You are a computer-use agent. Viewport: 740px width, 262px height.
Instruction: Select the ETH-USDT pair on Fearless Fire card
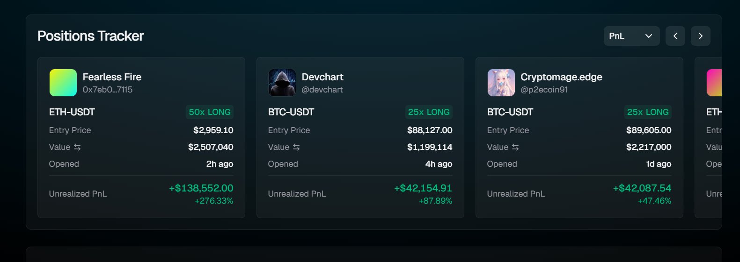coord(72,112)
